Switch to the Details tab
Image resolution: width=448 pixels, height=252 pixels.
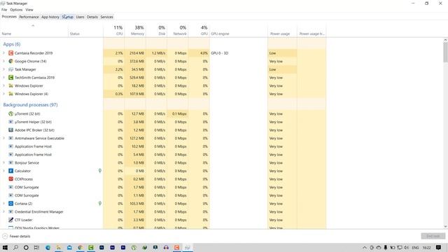point(92,17)
